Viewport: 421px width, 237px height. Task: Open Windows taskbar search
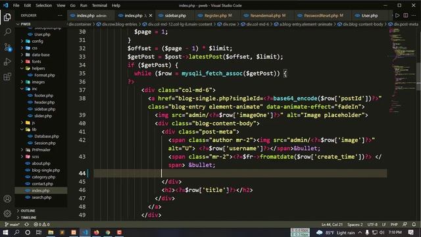(16, 232)
